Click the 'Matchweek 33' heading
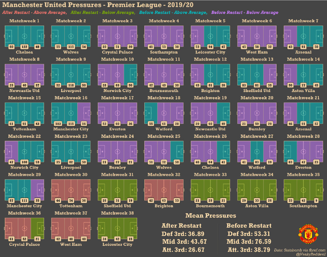 210,175
